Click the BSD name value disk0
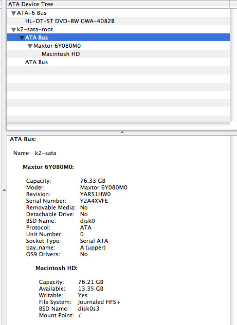The width and height of the screenshot is (237, 325). point(87,221)
